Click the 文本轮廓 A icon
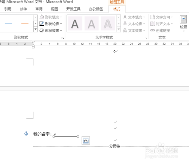Image resolution: width=189 pixels, height=163 pixels. coord(125,23)
